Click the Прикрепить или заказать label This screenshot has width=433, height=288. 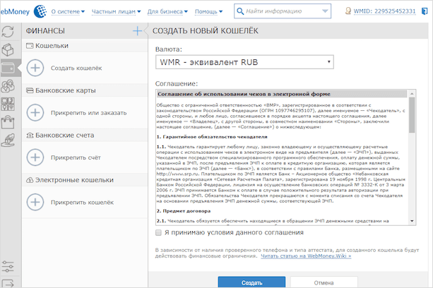click(x=88, y=113)
